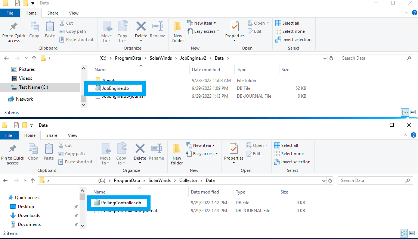
Task: Click the Paste button in JobEngine.v2 window
Action: (50, 30)
